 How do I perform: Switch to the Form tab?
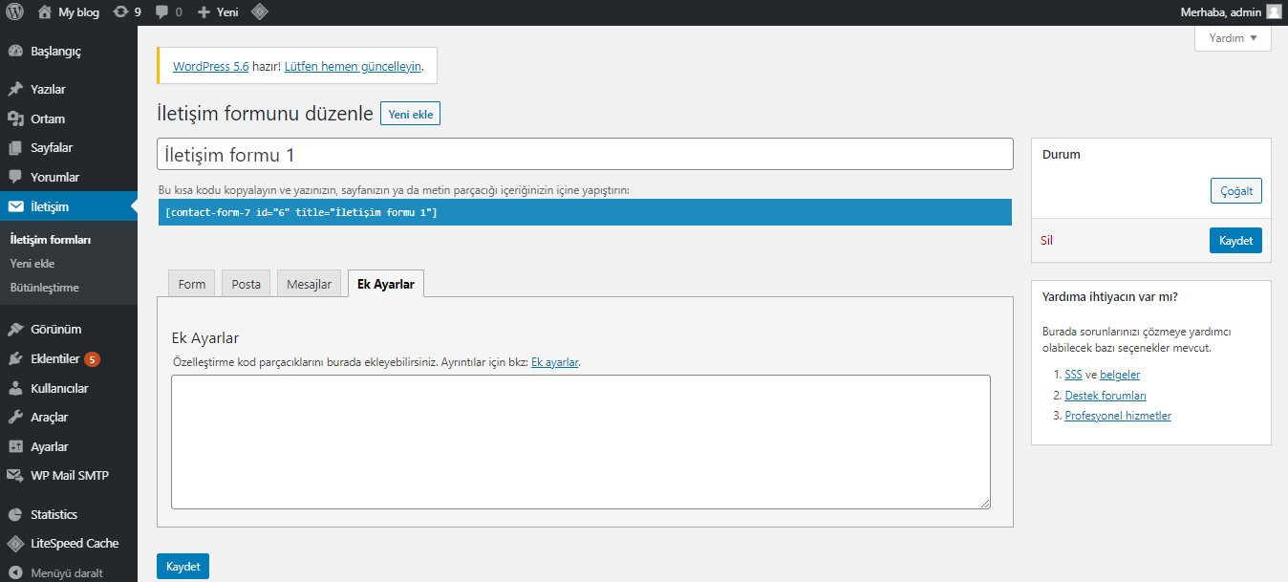pos(192,284)
